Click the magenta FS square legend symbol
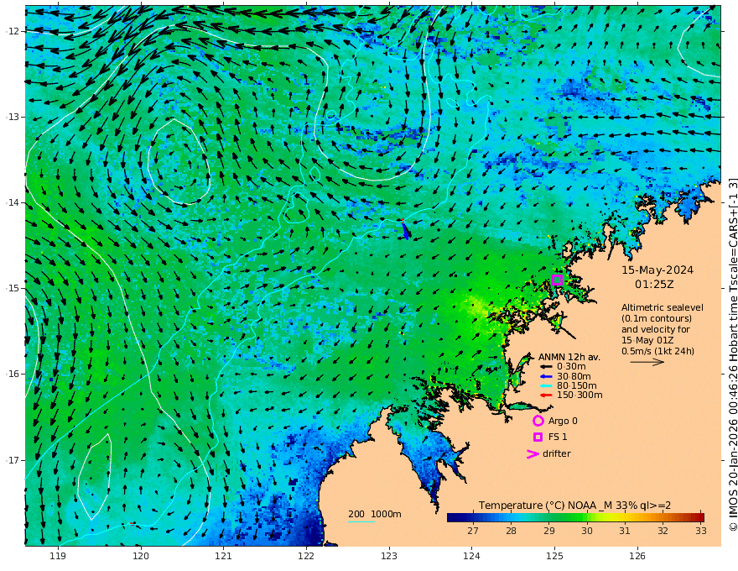 [x=538, y=437]
